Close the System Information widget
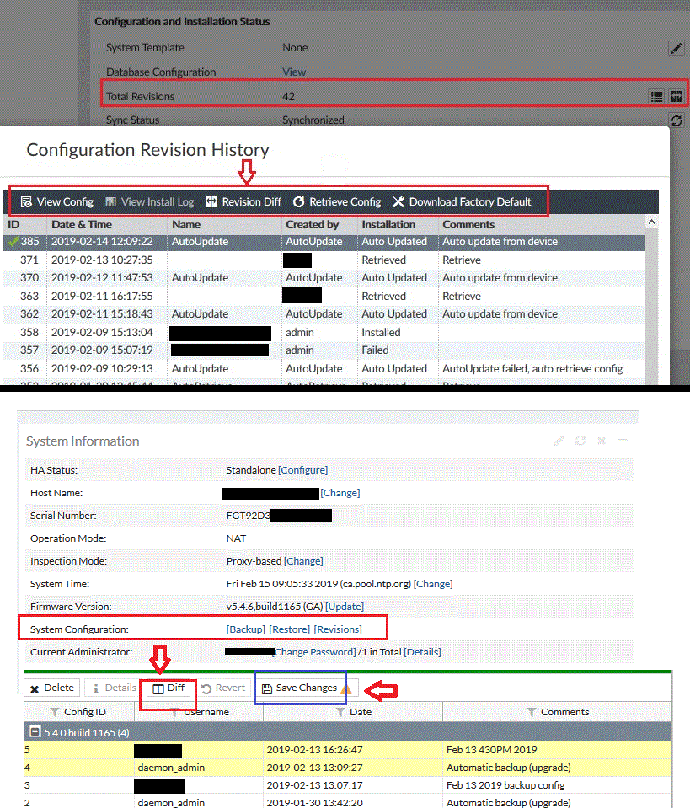 (x=602, y=441)
